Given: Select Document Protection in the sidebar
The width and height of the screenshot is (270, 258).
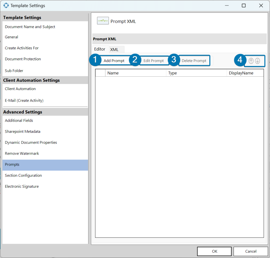Looking at the screenshot, I should pos(45,59).
